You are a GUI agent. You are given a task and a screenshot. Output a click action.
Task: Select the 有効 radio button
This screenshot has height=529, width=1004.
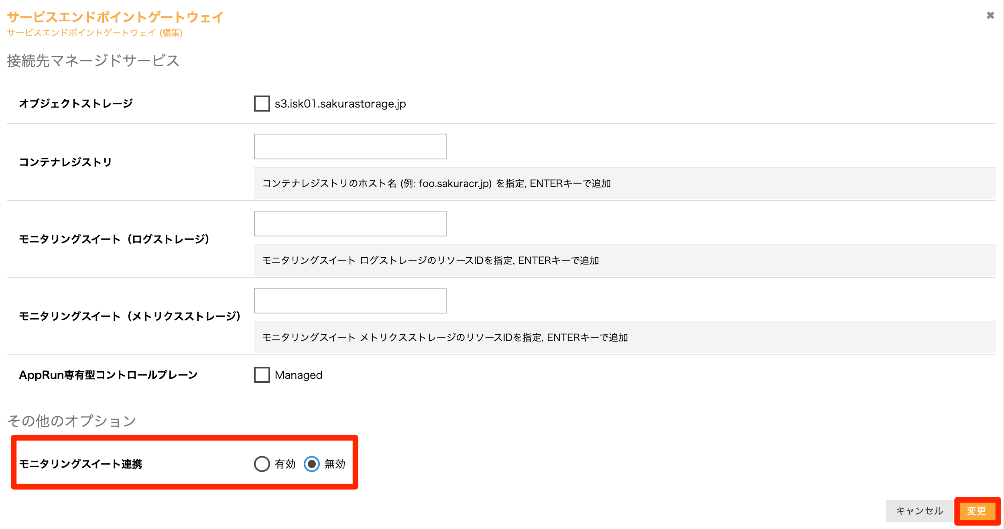click(262, 464)
